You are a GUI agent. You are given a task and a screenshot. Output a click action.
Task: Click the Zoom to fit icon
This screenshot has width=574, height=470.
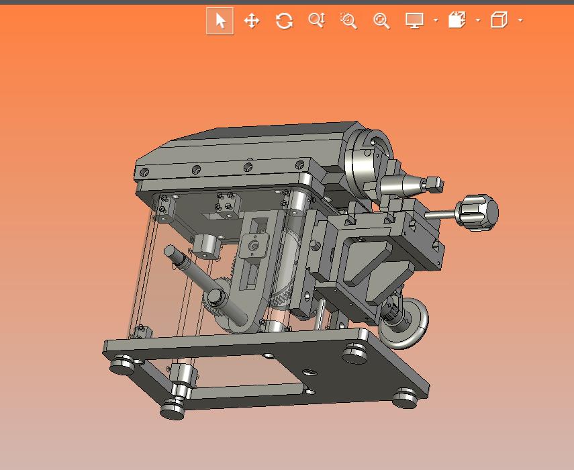pyautogui.click(x=381, y=21)
